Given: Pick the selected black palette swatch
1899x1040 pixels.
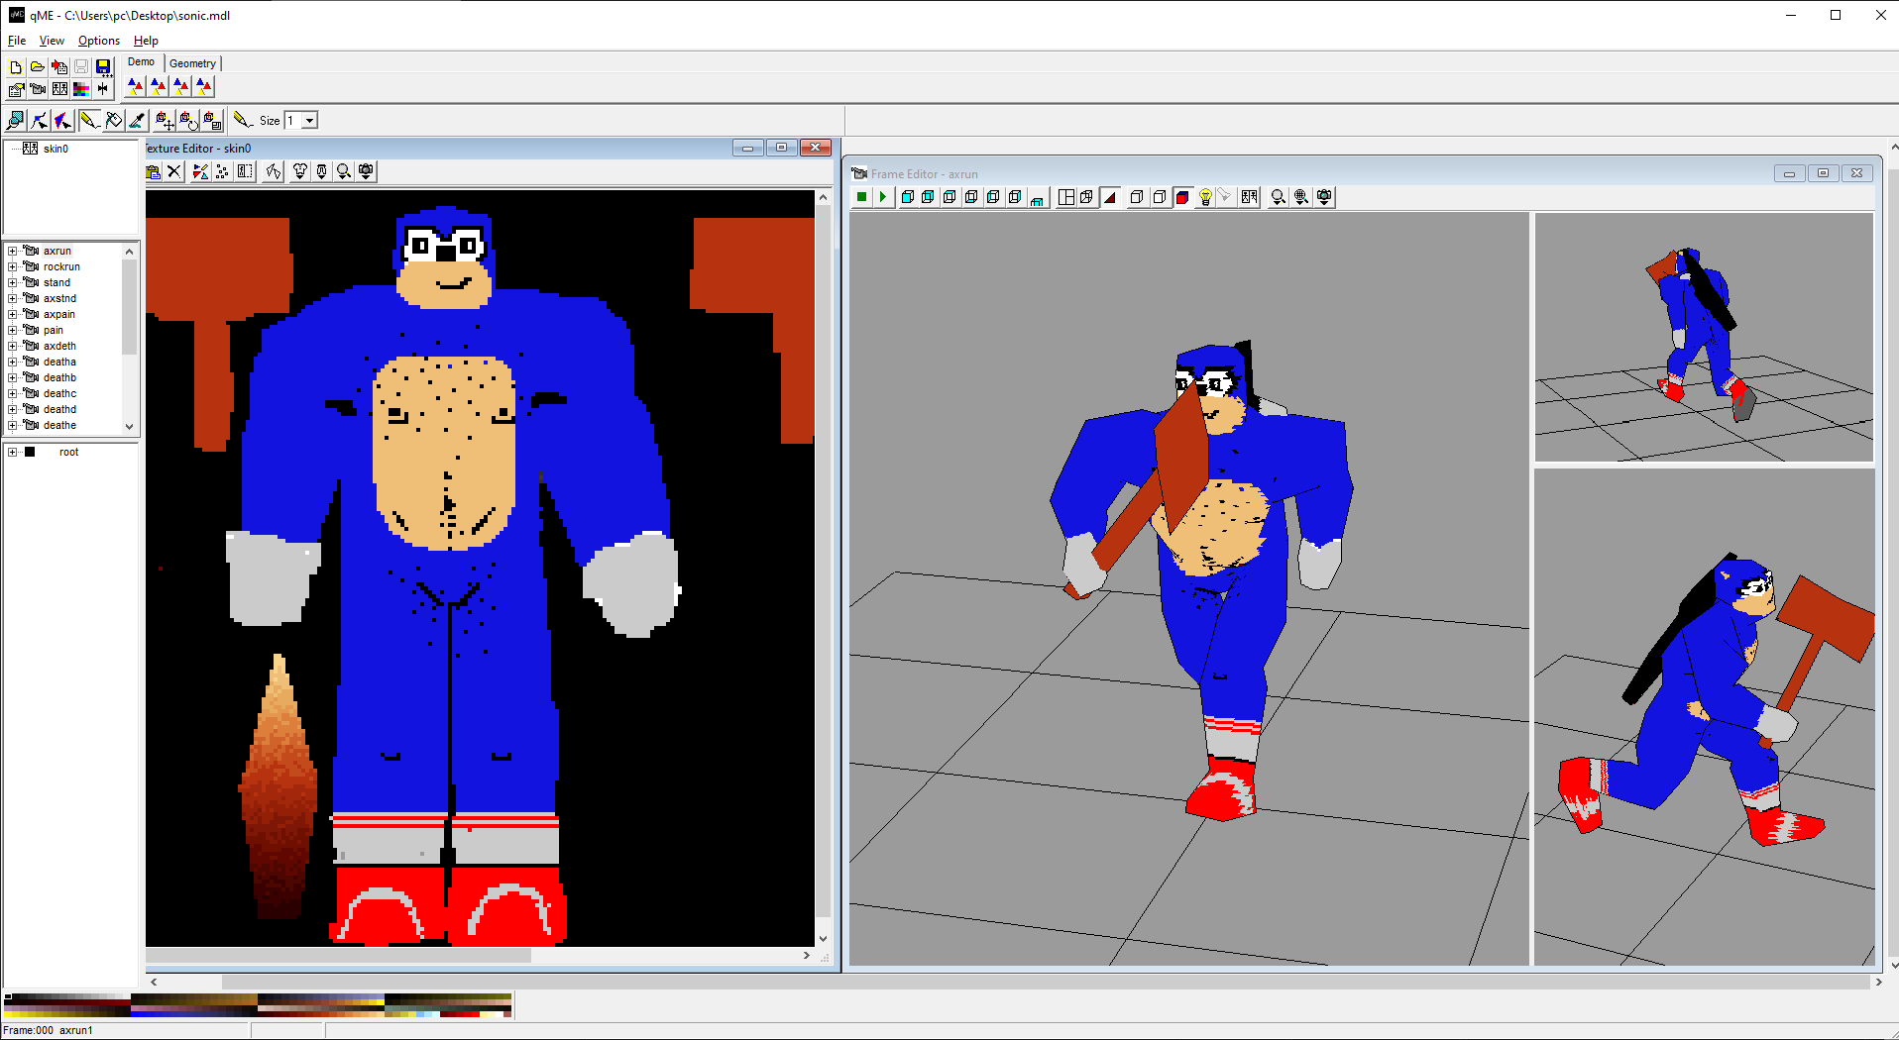Looking at the screenshot, I should [8, 997].
